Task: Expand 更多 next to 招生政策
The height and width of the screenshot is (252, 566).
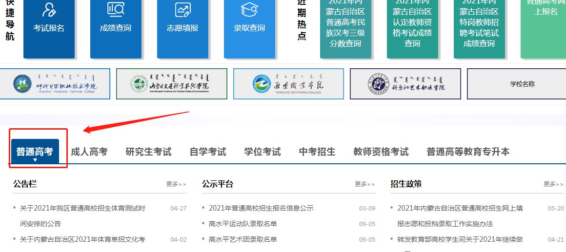Action: click(554, 184)
